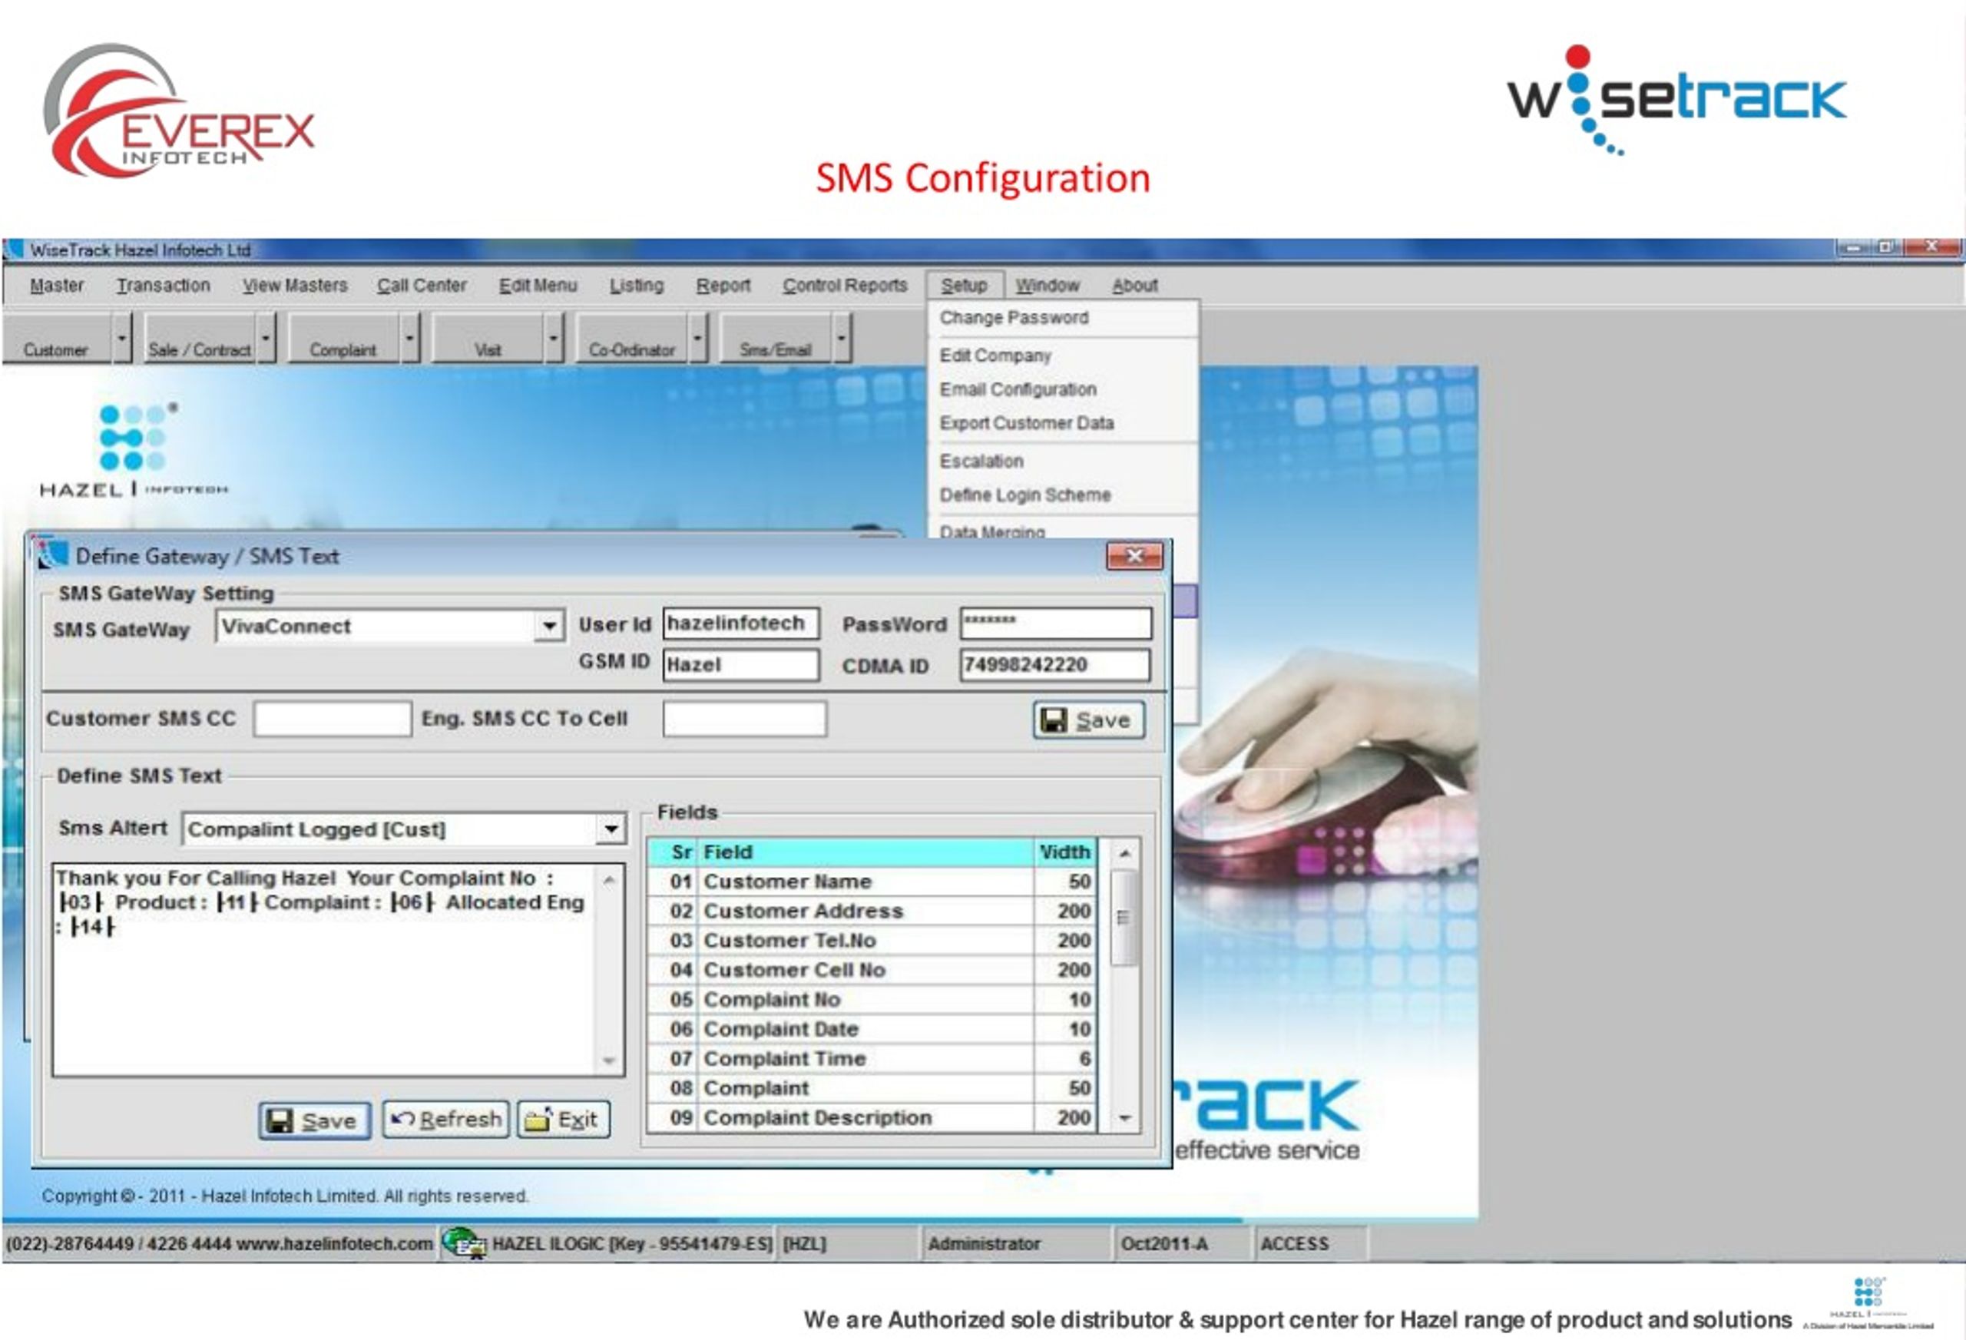Save the defined SMS text
This screenshot has height=1340, width=1966.
point(315,1121)
